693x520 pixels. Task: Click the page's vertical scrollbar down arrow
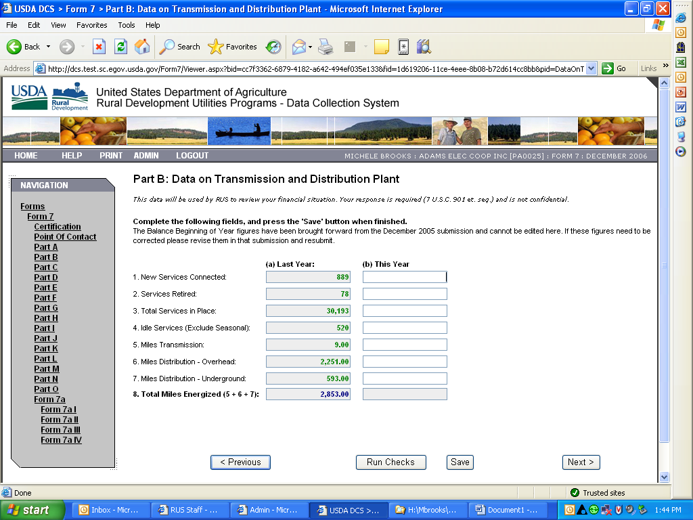point(664,477)
